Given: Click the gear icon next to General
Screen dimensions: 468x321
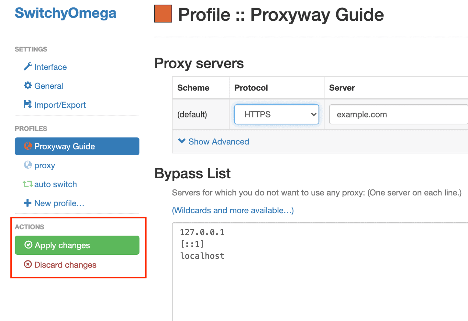Looking at the screenshot, I should 28,86.
